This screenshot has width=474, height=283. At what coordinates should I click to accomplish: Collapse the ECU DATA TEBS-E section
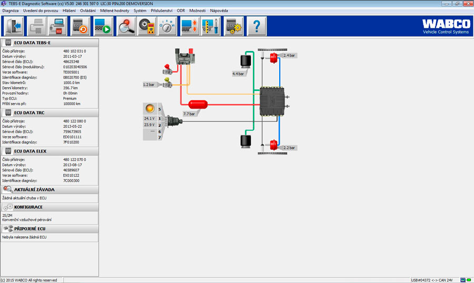click(50, 43)
